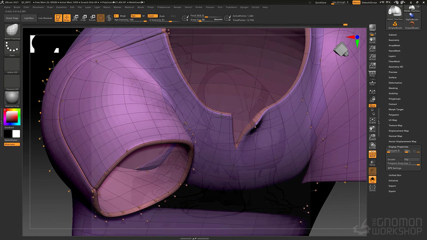Click the Frame view icon
This screenshot has width=427, height=240.
tap(372, 120)
